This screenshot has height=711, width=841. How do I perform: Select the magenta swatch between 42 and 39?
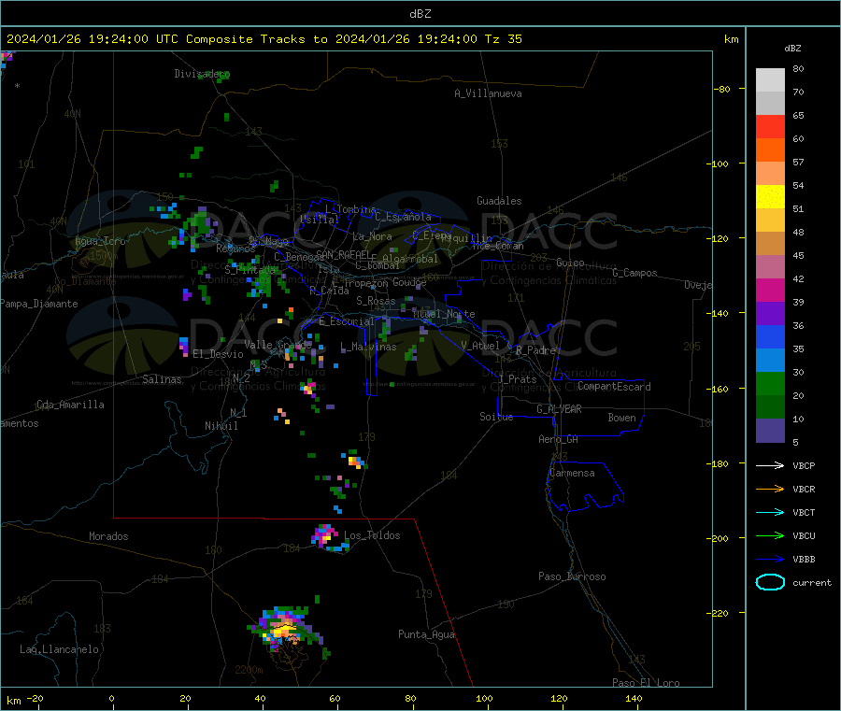pyautogui.click(x=770, y=290)
